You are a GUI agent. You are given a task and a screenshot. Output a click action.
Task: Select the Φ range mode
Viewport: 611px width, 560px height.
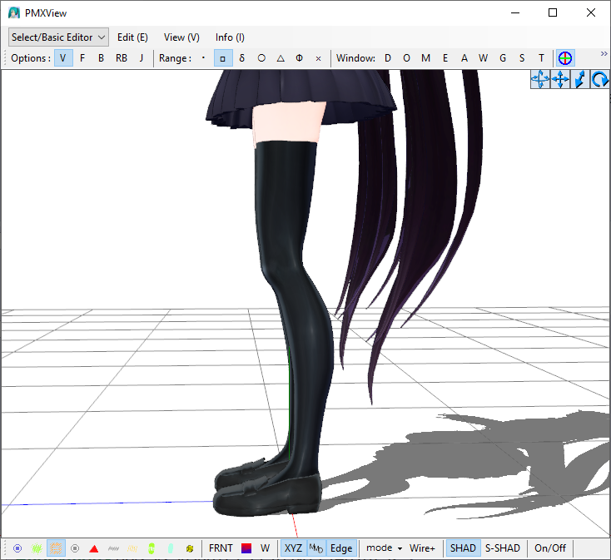tap(300, 58)
